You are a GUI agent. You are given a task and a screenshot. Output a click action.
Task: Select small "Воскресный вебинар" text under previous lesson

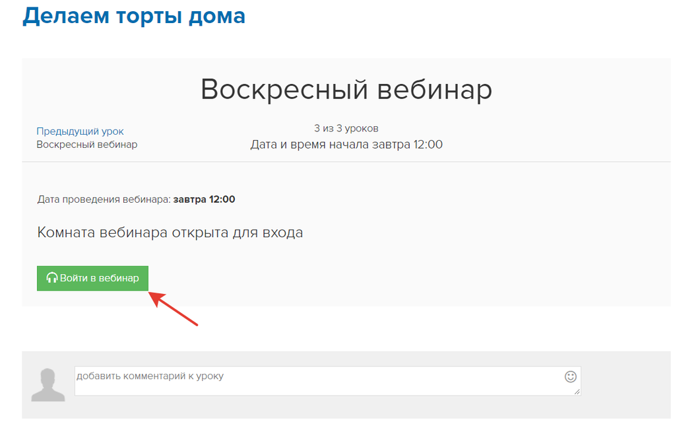pyautogui.click(x=86, y=144)
